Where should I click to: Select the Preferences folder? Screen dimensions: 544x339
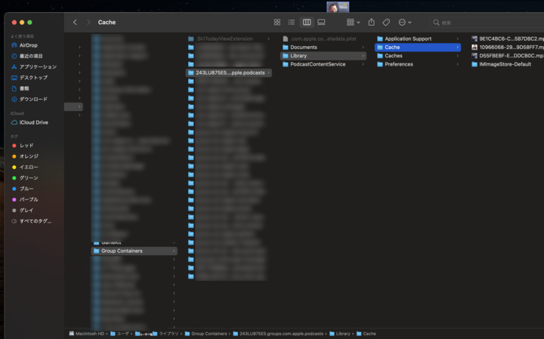(x=398, y=64)
